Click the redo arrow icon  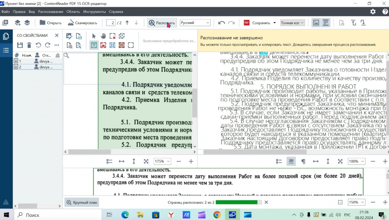[231, 23]
